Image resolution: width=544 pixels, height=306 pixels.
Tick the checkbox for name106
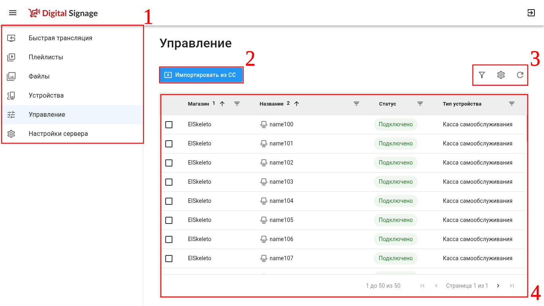(x=169, y=239)
